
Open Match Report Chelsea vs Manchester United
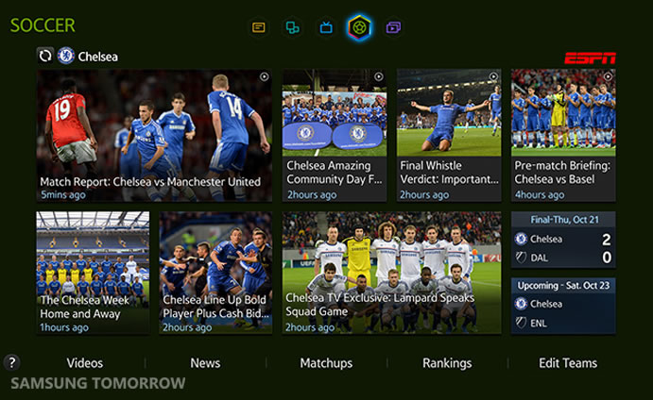[x=154, y=136]
